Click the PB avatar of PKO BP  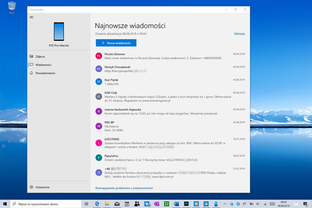(x=99, y=126)
